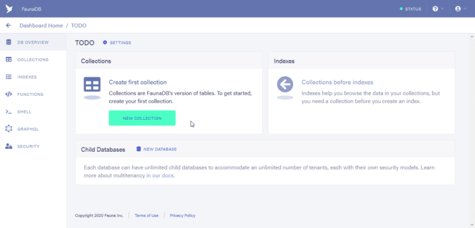Click the back arrow beside Dashboard Home
The height and width of the screenshot is (228, 475).
pos(9,26)
